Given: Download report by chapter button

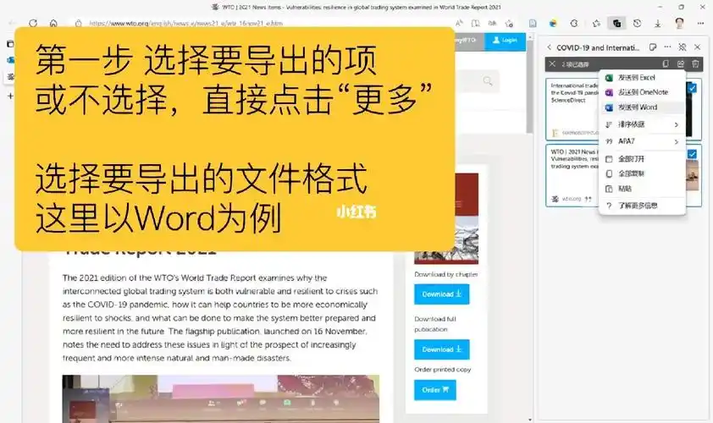Looking at the screenshot, I should (441, 294).
